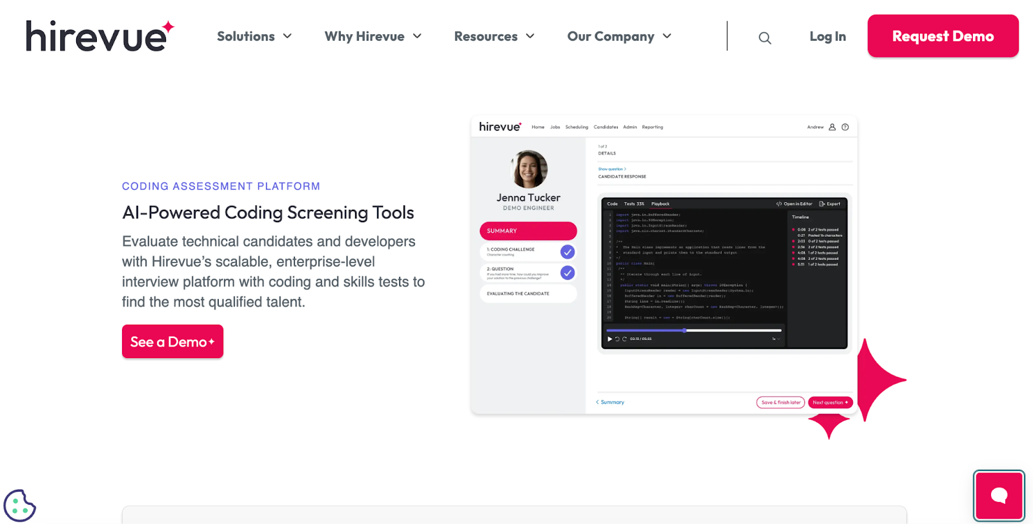Image resolution: width=1033 pixels, height=524 pixels.
Task: Click the DETAILS label
Action: 607,154
